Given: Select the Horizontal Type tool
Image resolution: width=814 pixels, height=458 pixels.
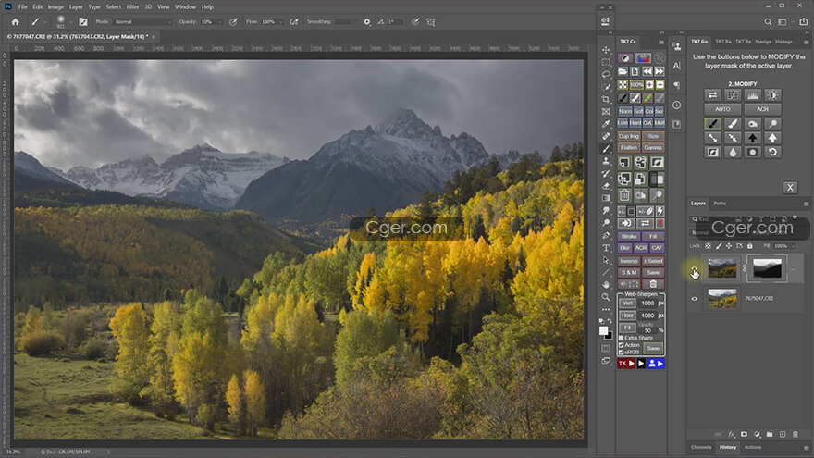Looking at the screenshot, I should 606,248.
